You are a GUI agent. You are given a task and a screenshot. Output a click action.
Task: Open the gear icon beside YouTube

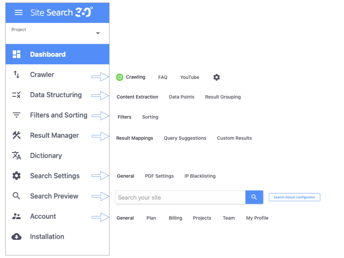[216, 77]
